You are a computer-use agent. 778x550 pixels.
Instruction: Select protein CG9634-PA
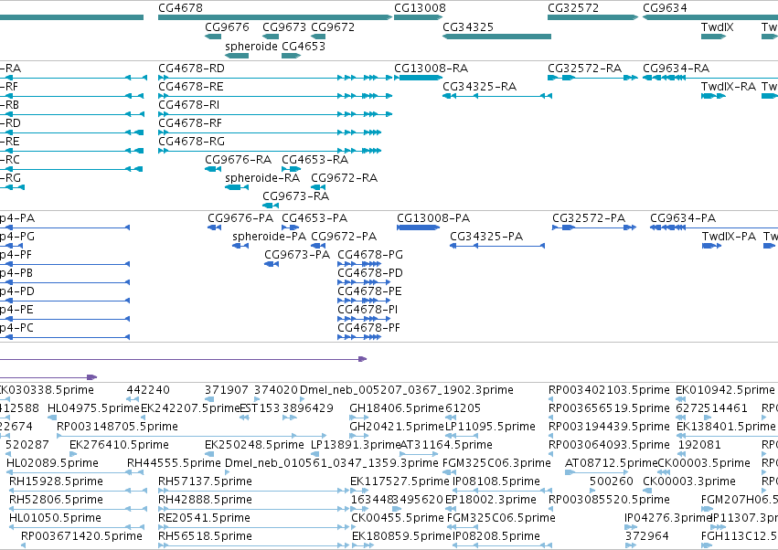point(683,218)
